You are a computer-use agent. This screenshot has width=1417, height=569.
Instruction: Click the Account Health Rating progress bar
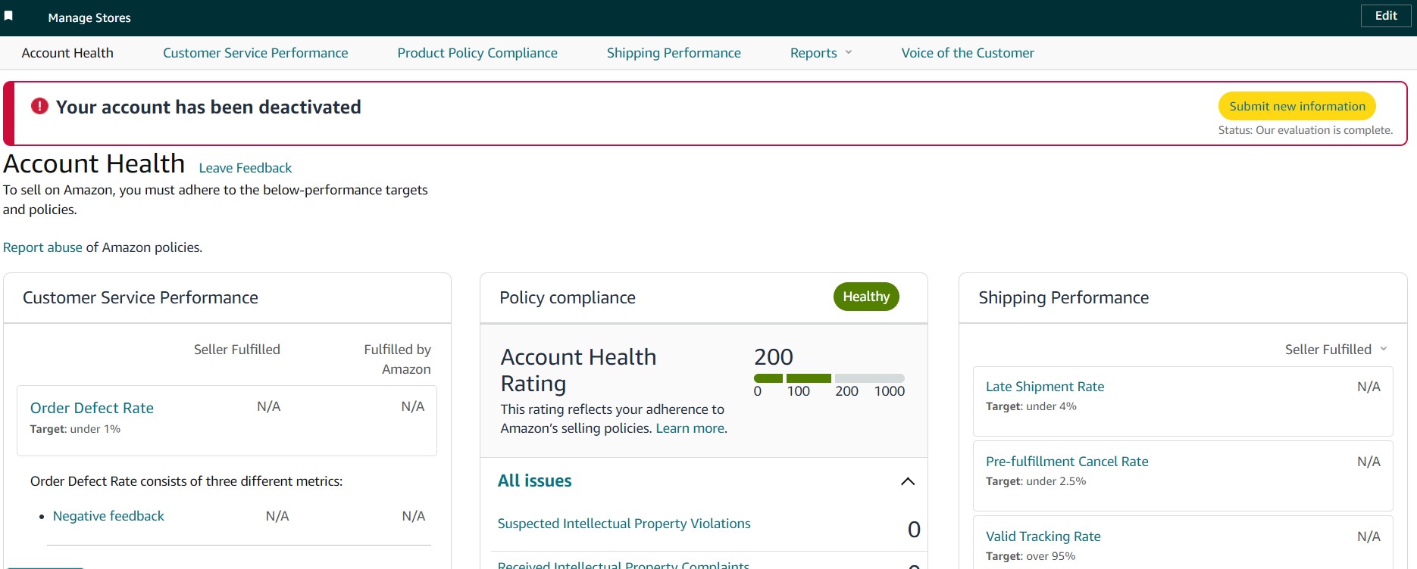pyautogui.click(x=829, y=378)
